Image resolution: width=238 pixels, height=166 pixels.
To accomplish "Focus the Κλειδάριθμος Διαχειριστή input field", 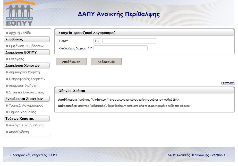I will [121, 48].
